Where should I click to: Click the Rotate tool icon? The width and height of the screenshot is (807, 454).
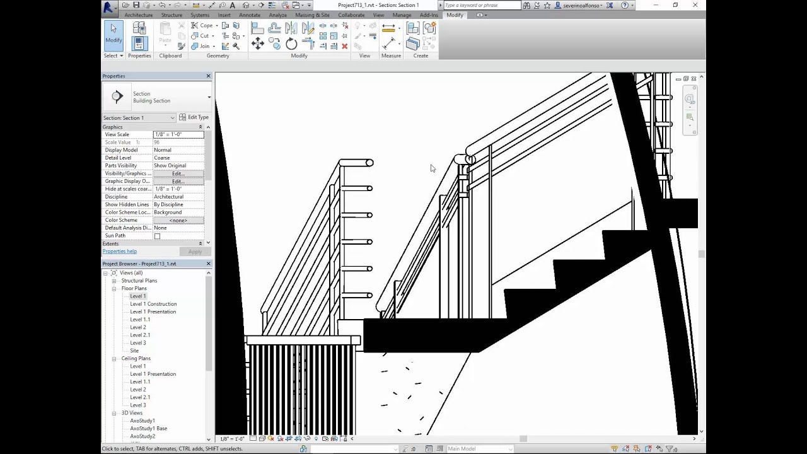[x=291, y=44]
